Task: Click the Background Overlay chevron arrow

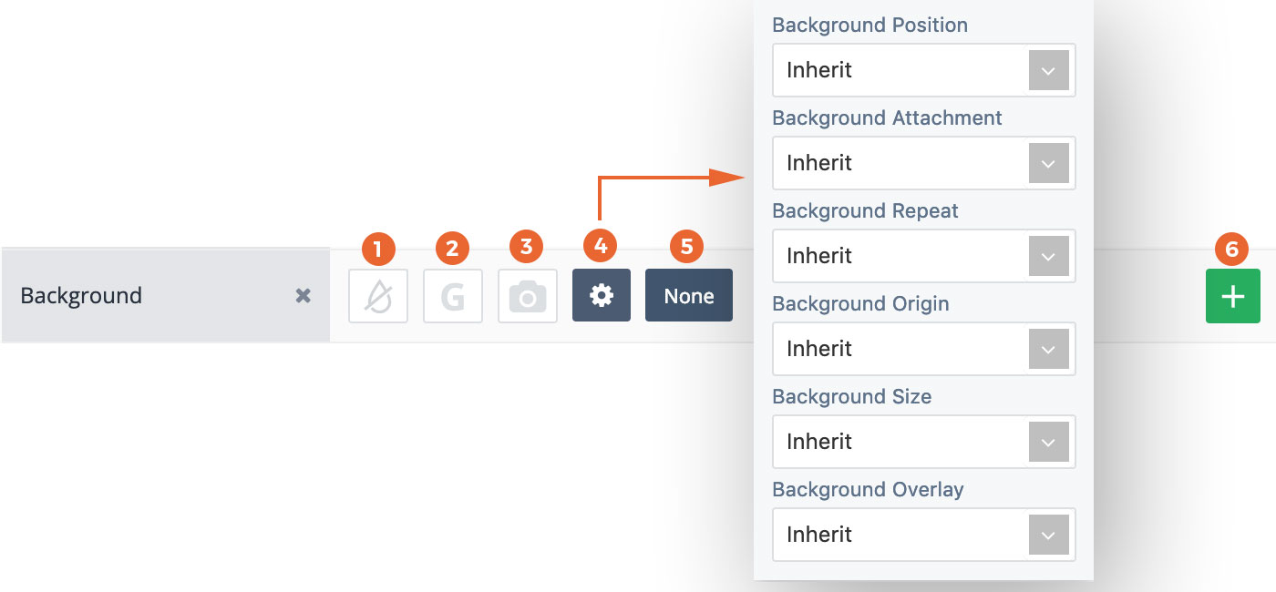Action: tap(1048, 535)
